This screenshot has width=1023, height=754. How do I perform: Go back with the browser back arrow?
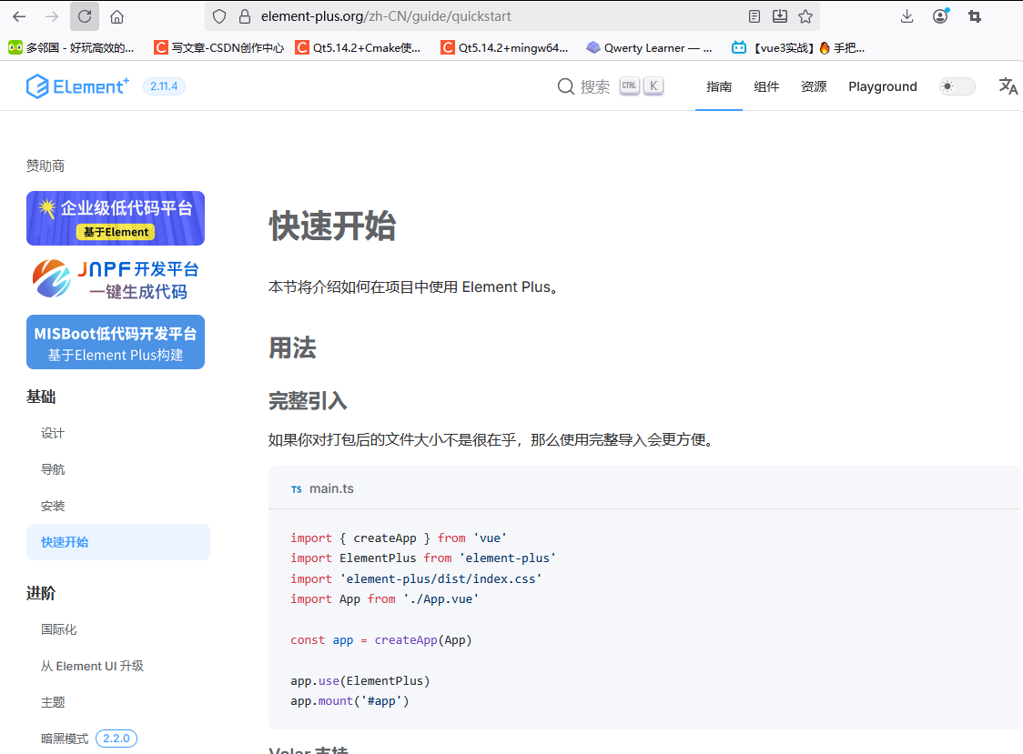coord(19,16)
